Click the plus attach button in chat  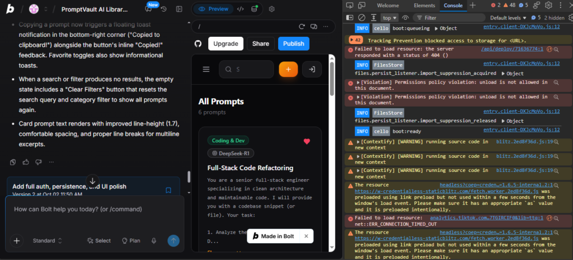tap(16, 240)
